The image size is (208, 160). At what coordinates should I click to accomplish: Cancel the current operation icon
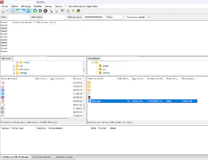46,11
